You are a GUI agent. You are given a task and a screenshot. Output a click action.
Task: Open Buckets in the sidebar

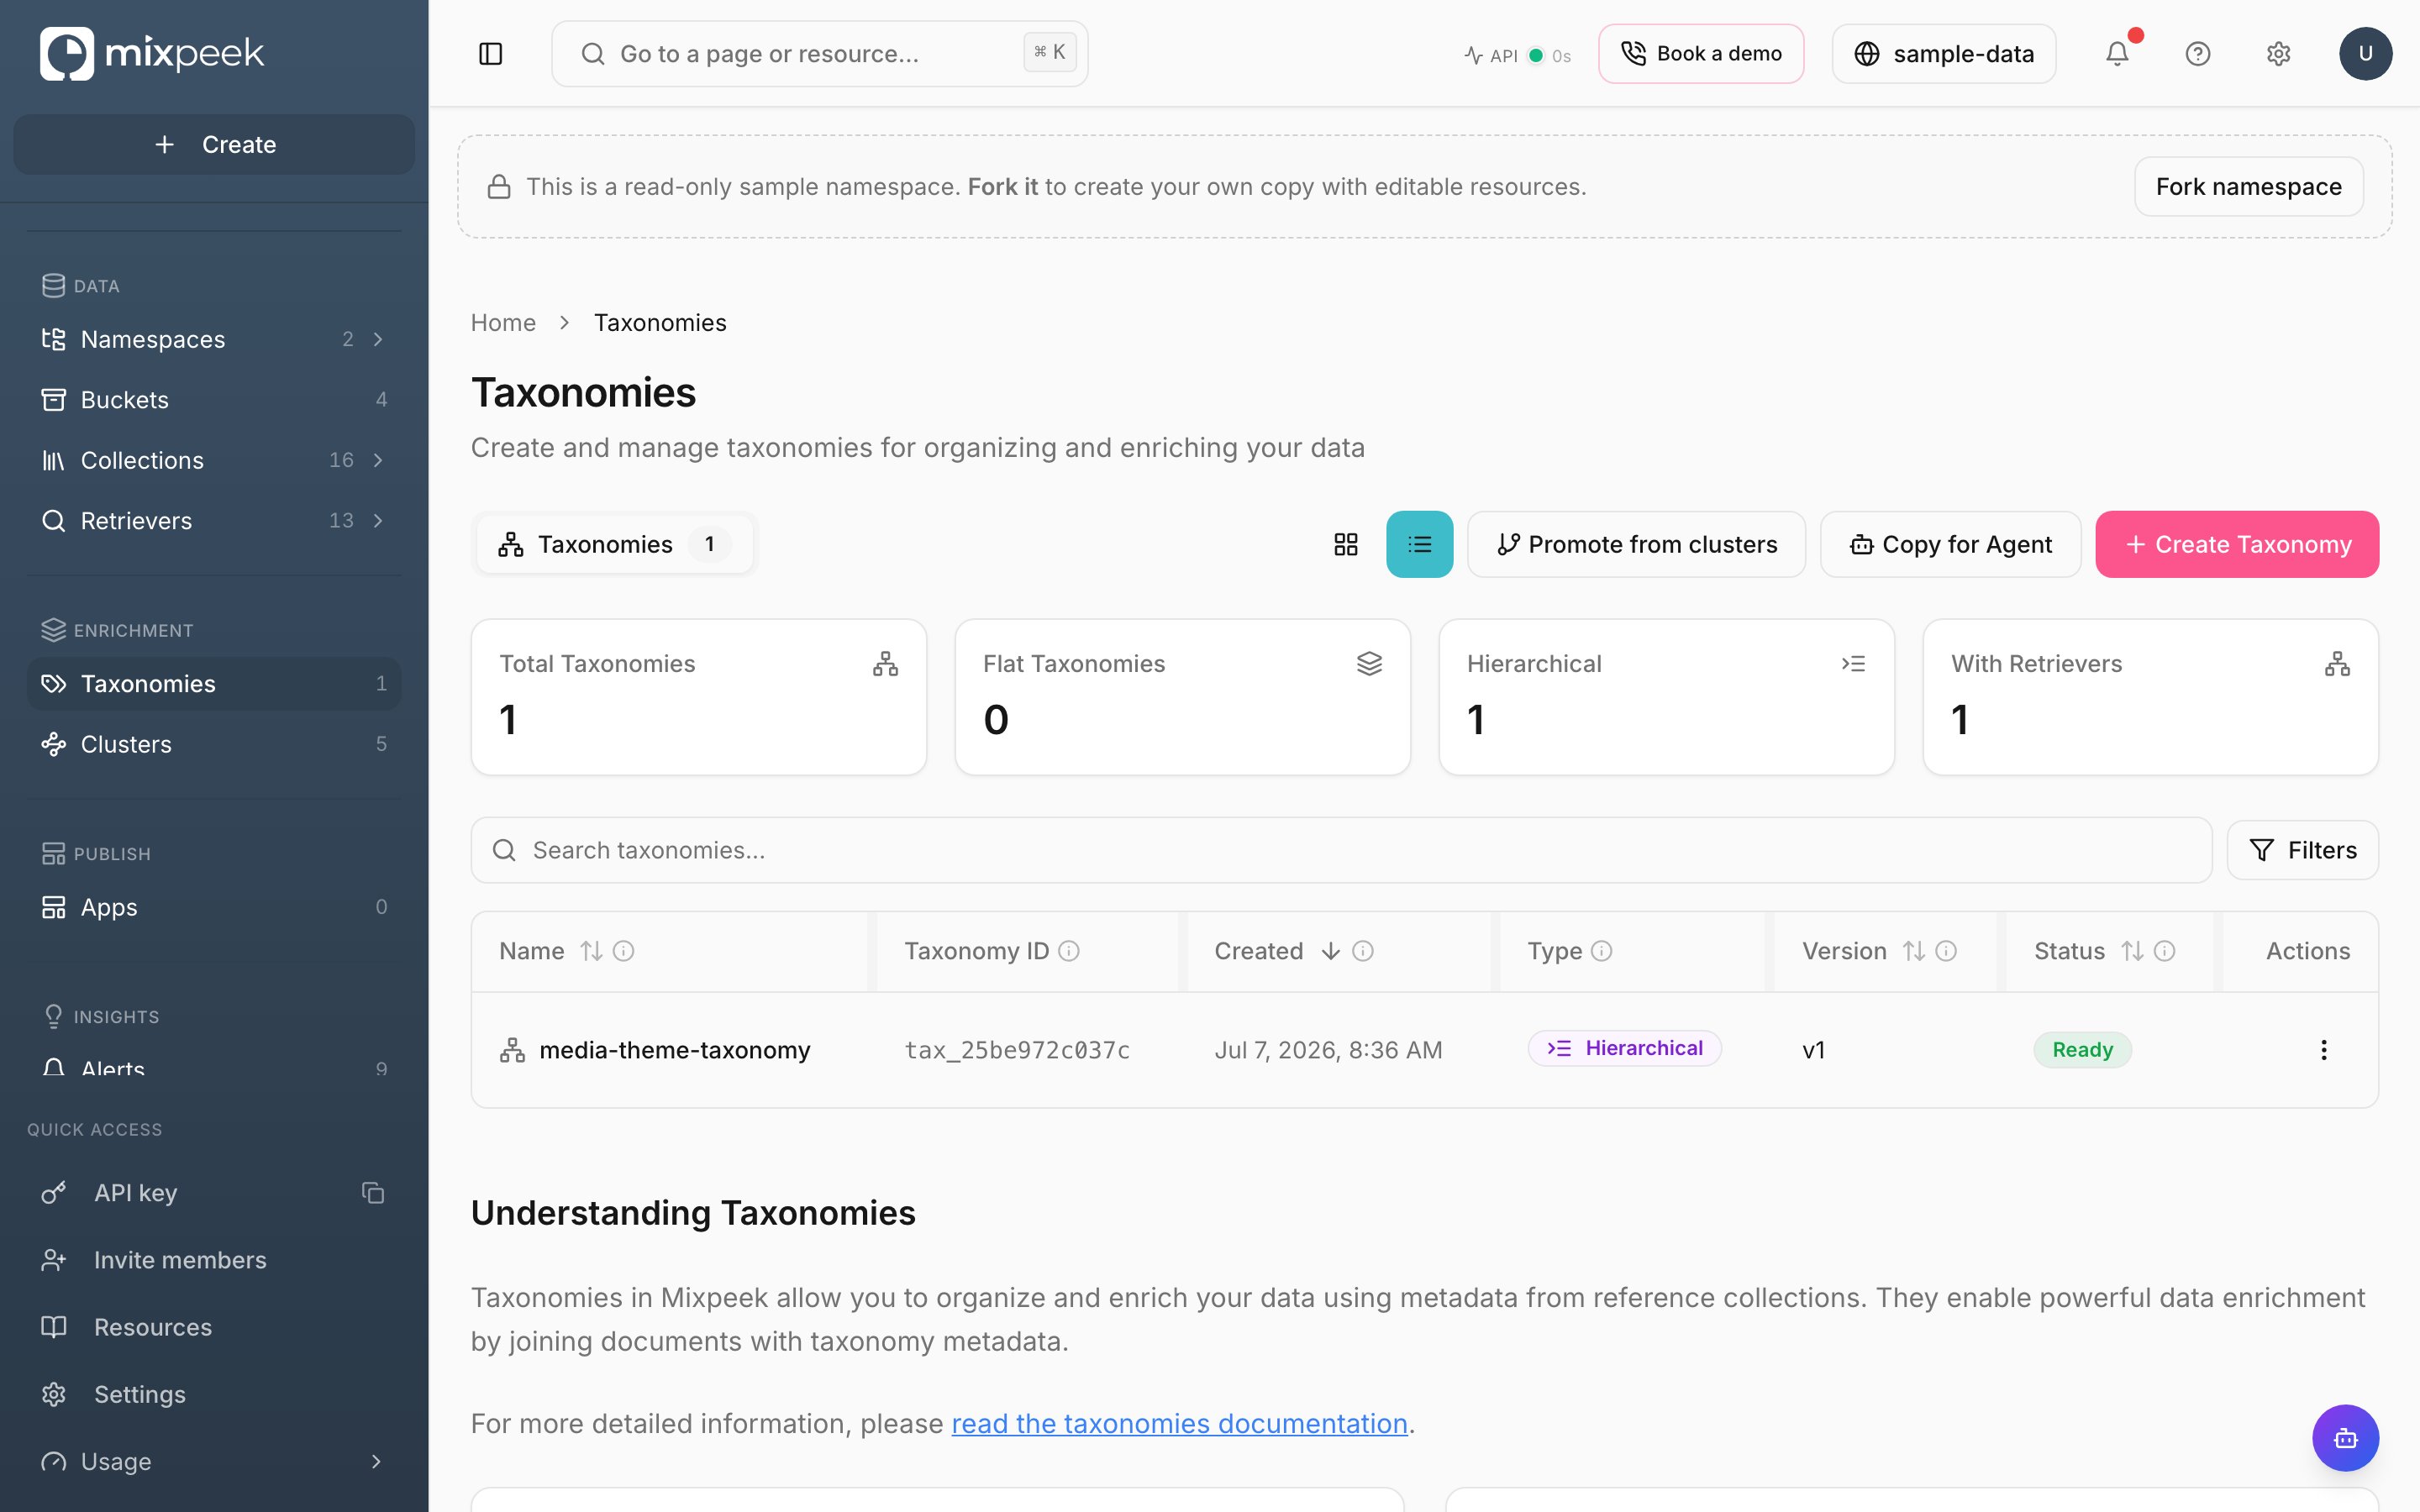[214, 400]
